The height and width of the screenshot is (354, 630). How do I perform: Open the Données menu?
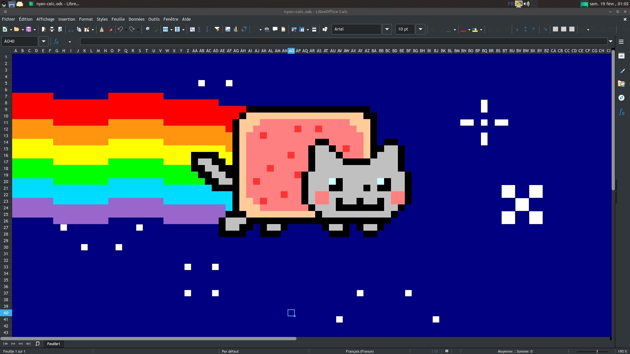point(136,19)
